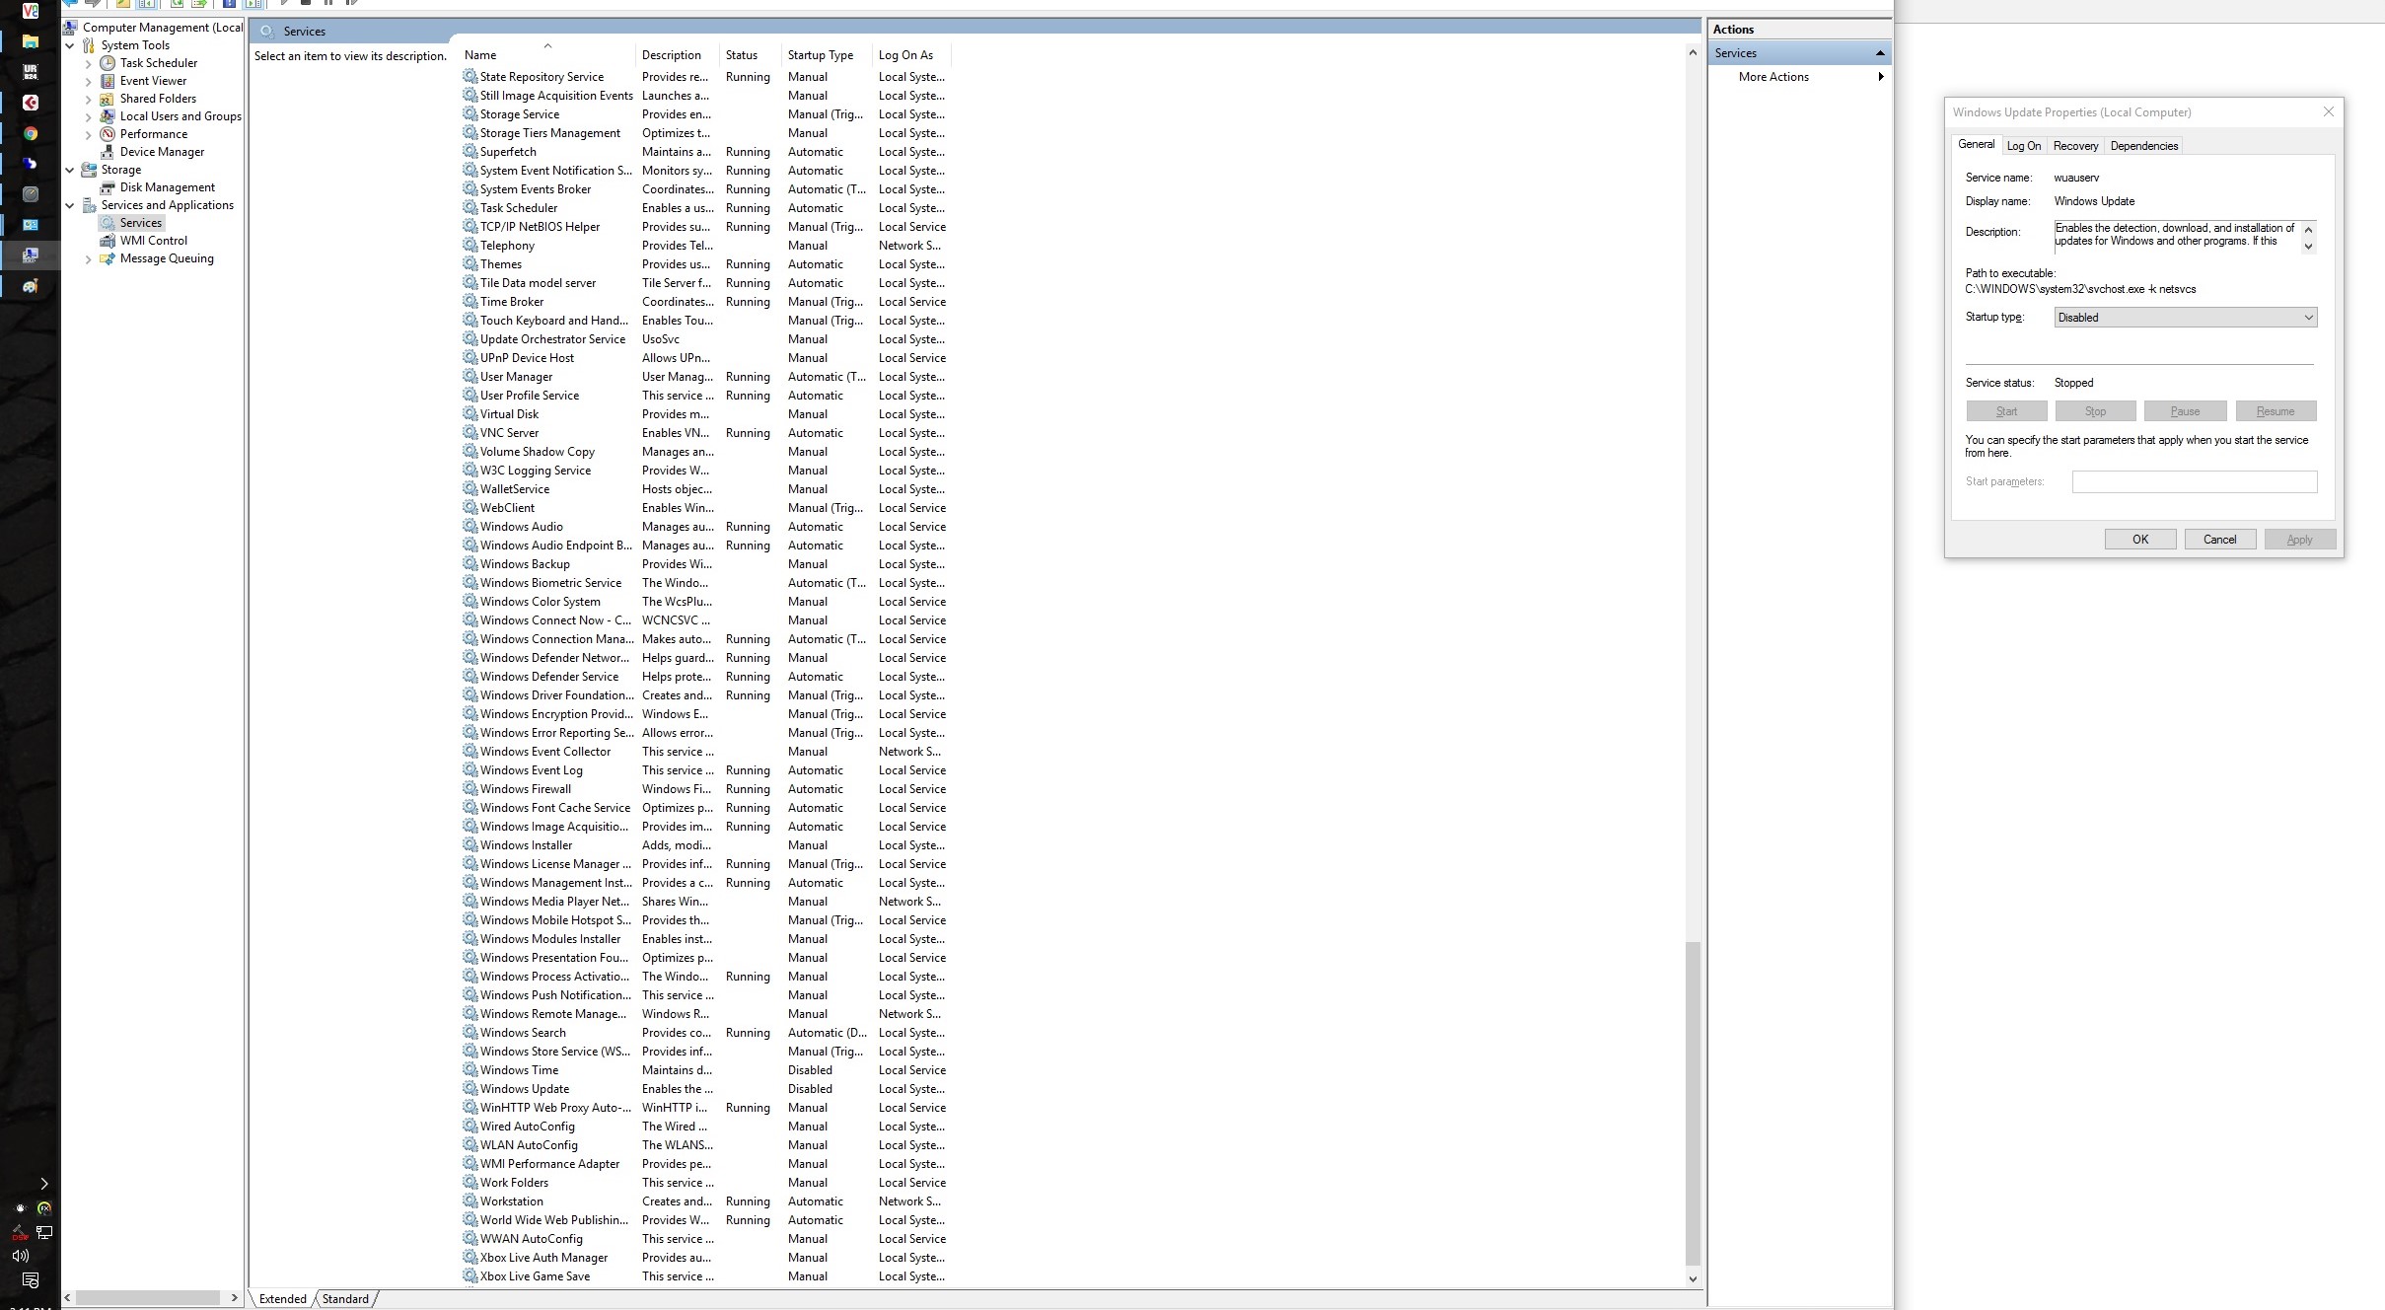Open the Paint palette taskbar icon
2385x1310 pixels.
click(31, 286)
